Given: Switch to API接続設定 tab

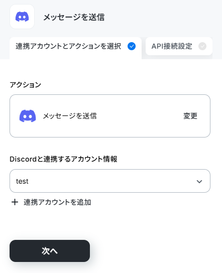Looking at the screenshot, I should click(x=179, y=46).
